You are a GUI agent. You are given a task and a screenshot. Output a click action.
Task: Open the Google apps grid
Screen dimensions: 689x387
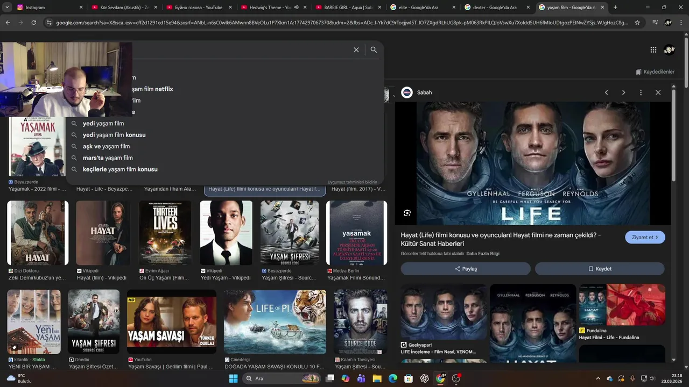tap(653, 49)
